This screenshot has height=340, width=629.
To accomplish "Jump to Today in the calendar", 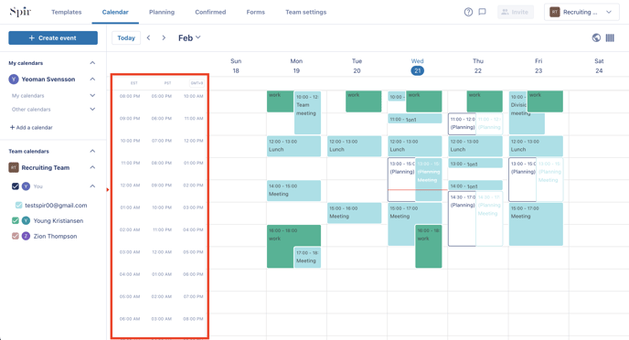I will (x=126, y=38).
